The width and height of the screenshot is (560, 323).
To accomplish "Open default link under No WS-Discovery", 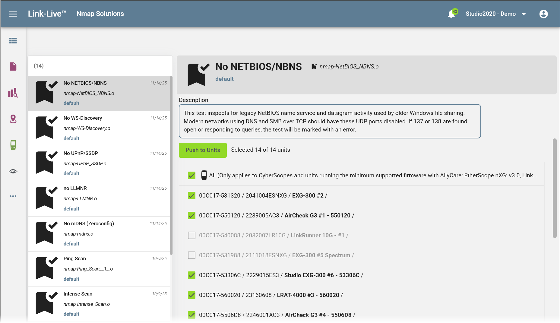I will [x=71, y=138].
